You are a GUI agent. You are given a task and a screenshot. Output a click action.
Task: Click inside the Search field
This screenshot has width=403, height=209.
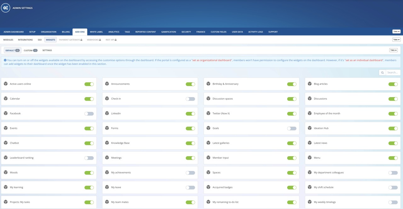[x=392, y=72]
